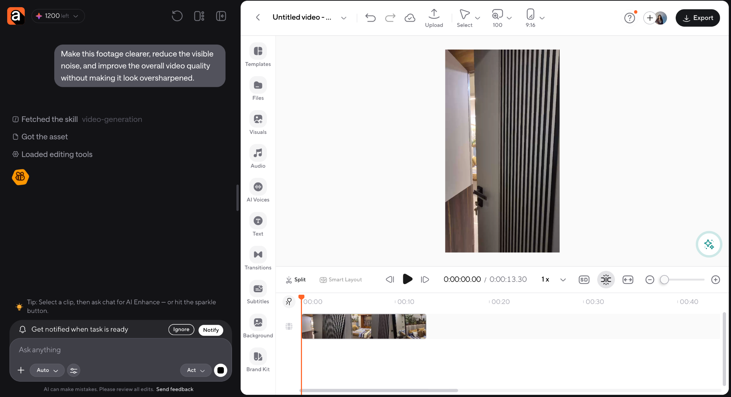
Task: Click the Split scissors tool
Action: click(296, 280)
